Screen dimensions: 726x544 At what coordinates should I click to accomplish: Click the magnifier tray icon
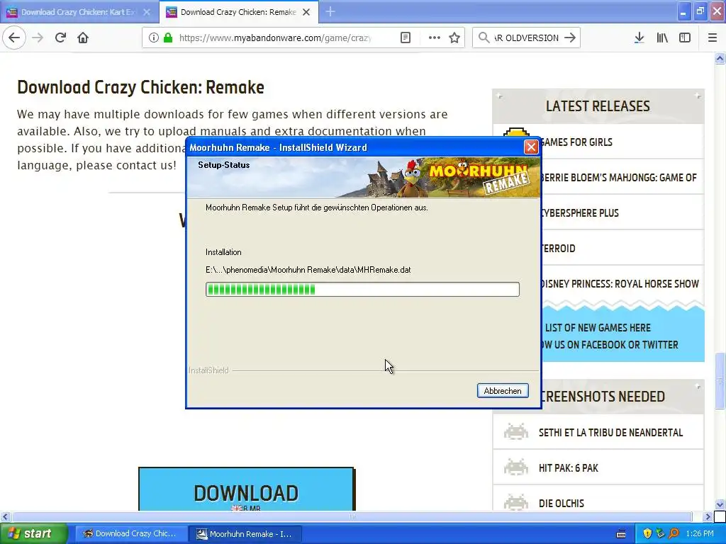pyautogui.click(x=674, y=534)
